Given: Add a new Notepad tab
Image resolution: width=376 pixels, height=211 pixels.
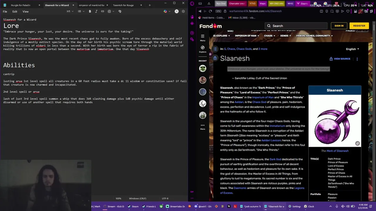Looking at the screenshot, I should pyautogui.click(x=150, y=5).
